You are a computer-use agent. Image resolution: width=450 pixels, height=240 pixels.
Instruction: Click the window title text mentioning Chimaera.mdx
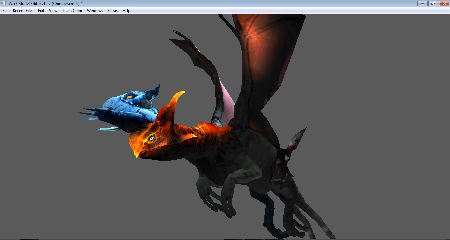point(45,4)
